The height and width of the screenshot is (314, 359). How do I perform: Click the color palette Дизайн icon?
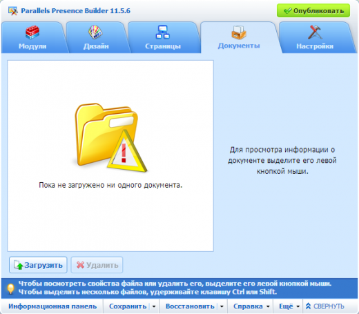coord(95,32)
